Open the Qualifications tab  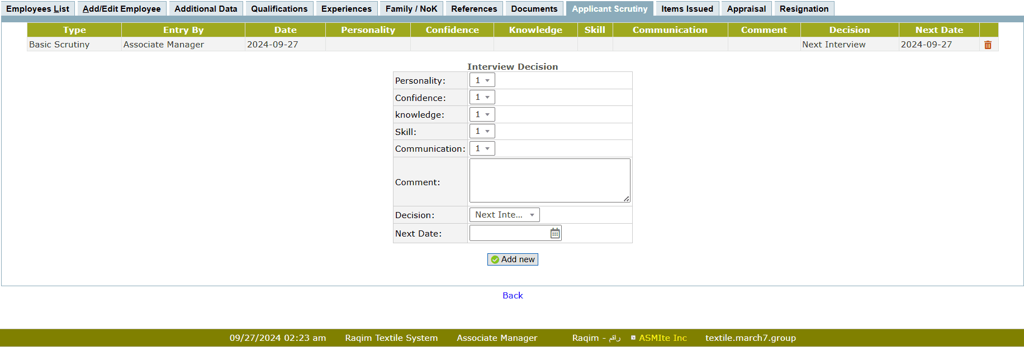click(x=279, y=9)
